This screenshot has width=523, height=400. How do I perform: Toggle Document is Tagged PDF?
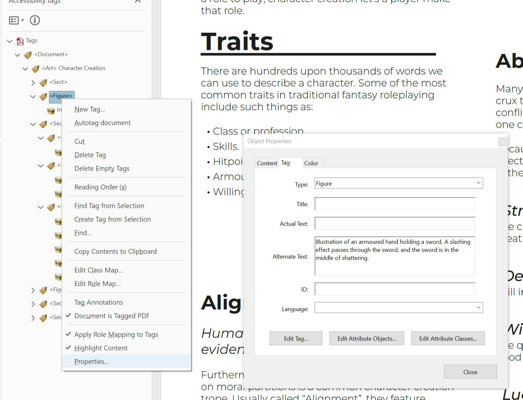pyautogui.click(x=111, y=316)
